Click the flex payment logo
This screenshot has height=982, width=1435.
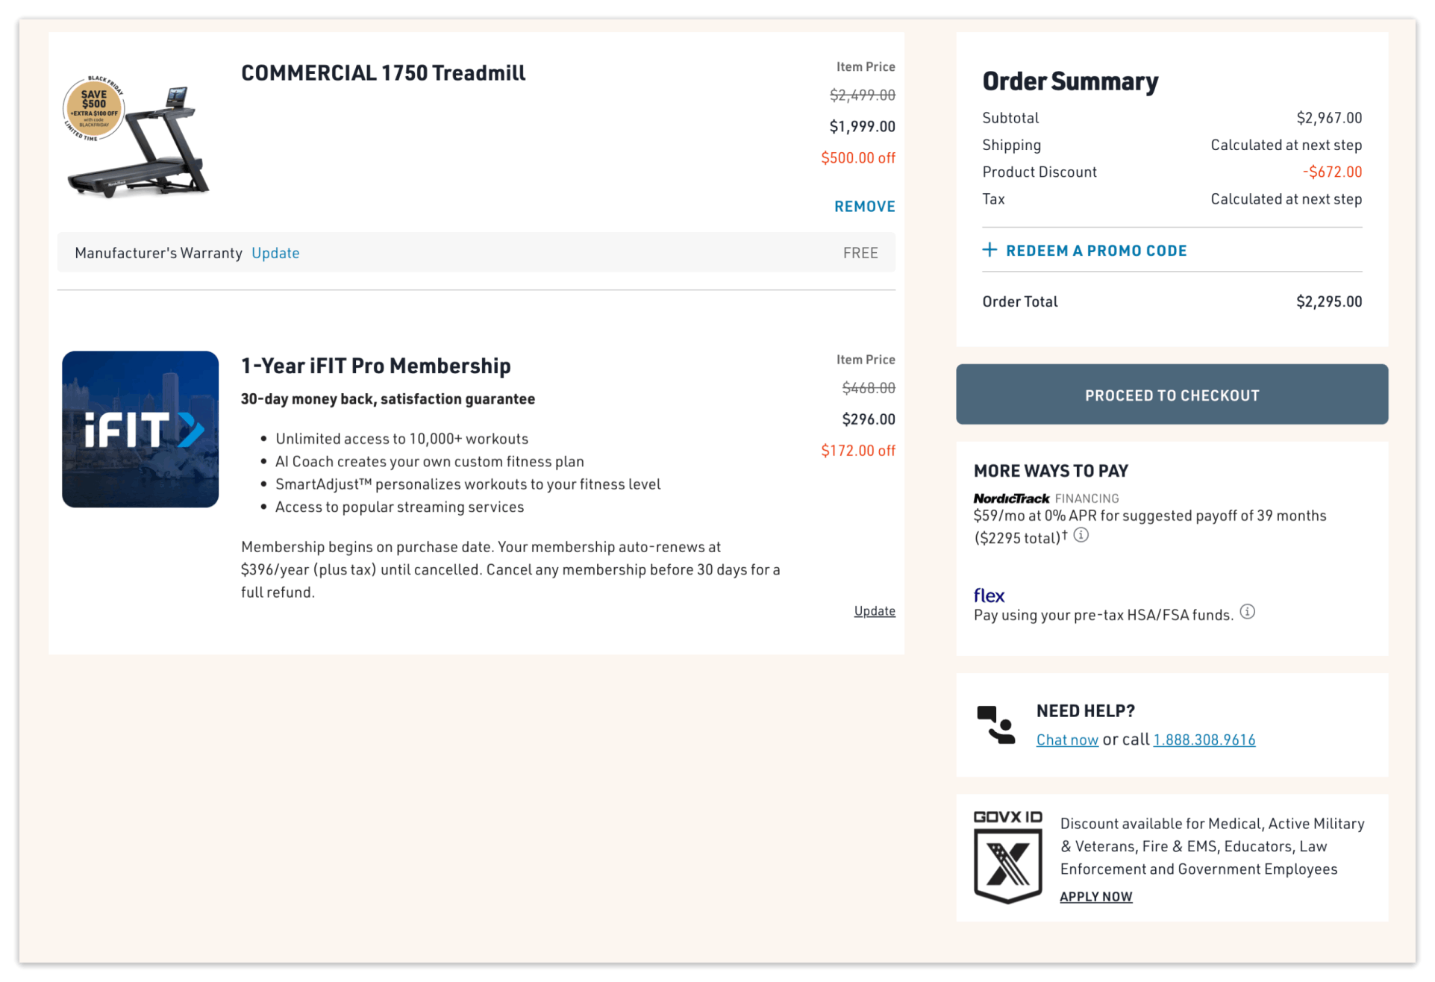pos(989,595)
